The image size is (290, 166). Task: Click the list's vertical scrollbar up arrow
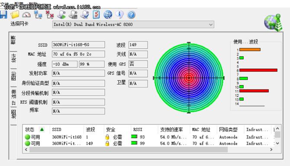point(277,128)
